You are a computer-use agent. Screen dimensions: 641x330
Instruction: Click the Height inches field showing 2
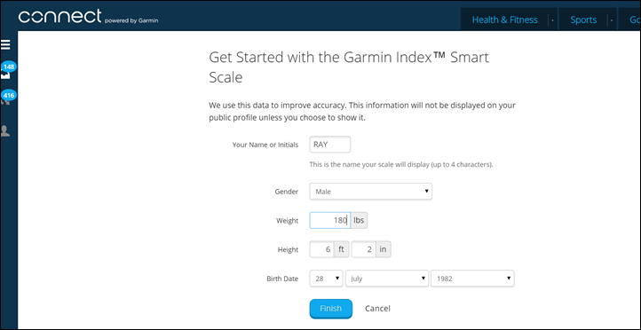coord(364,249)
